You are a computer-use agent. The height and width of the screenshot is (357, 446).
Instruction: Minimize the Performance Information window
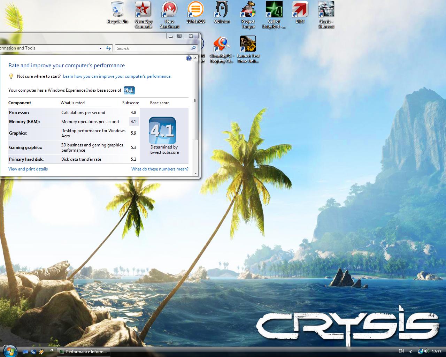pos(171,36)
